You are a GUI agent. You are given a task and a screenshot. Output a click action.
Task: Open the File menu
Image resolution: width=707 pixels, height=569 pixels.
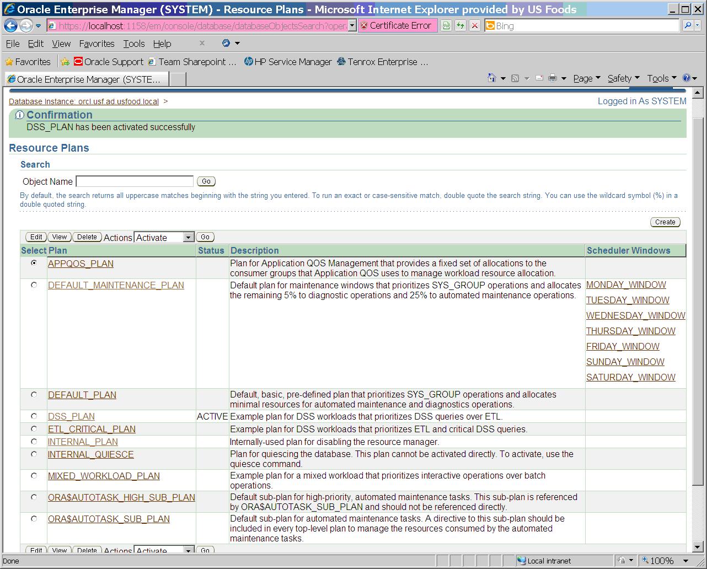[x=13, y=44]
